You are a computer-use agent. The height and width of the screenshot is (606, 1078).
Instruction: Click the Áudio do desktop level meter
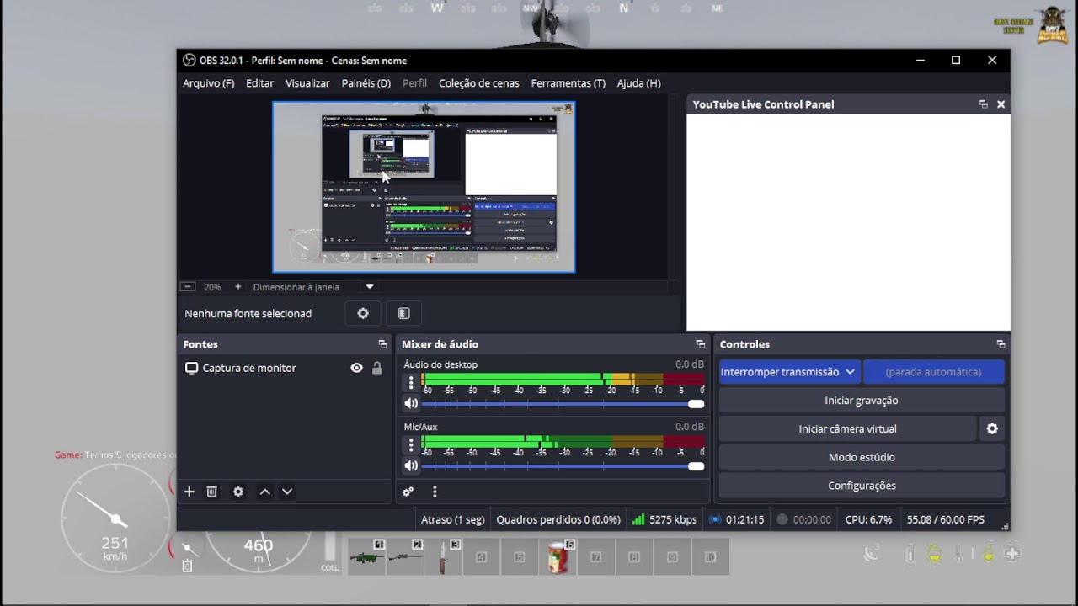[x=563, y=380]
